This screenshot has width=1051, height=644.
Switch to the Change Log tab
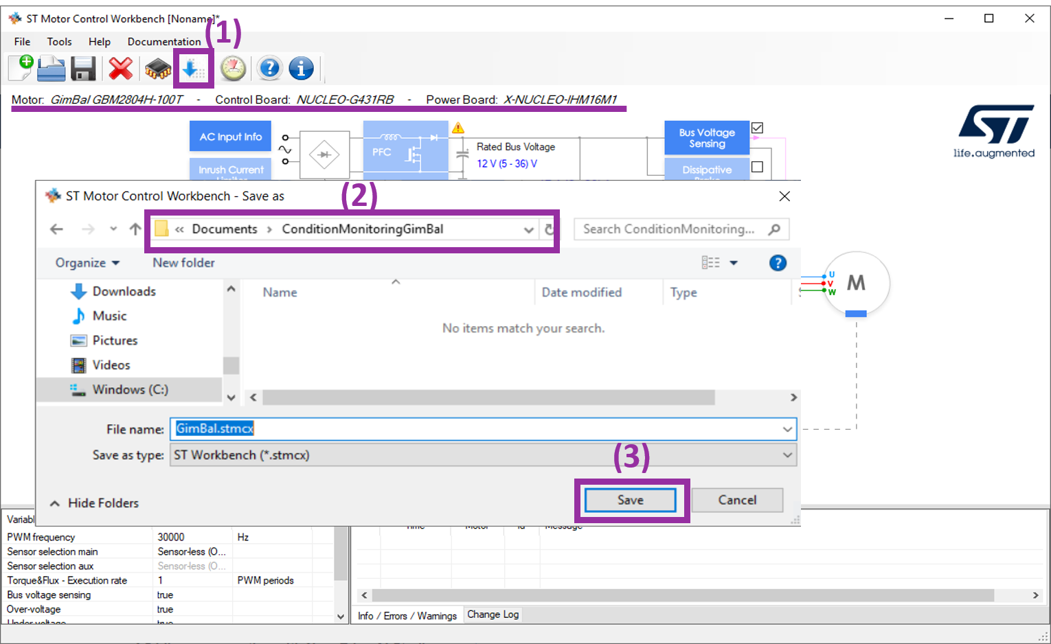493,614
